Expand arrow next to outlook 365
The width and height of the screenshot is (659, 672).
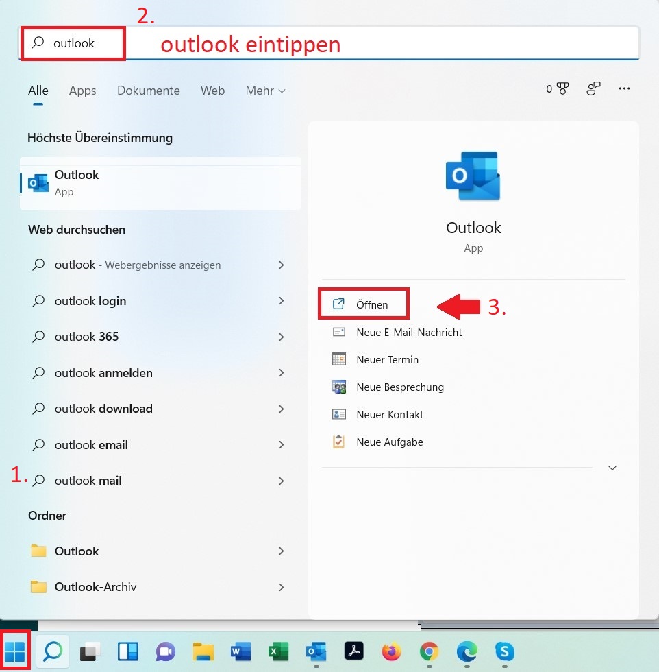click(282, 337)
